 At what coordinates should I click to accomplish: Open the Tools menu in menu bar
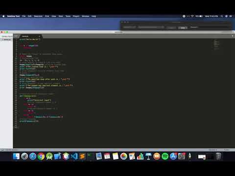[x=68, y=16]
